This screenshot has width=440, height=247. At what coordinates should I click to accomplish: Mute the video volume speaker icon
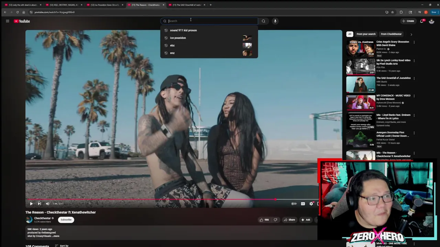47,204
